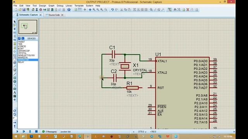Click the red X Delete Sheet icon

[188, 10]
